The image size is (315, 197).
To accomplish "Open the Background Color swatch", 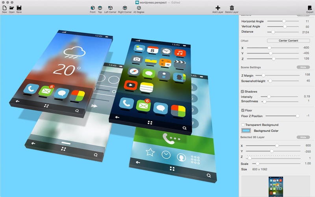I will (x=246, y=131).
